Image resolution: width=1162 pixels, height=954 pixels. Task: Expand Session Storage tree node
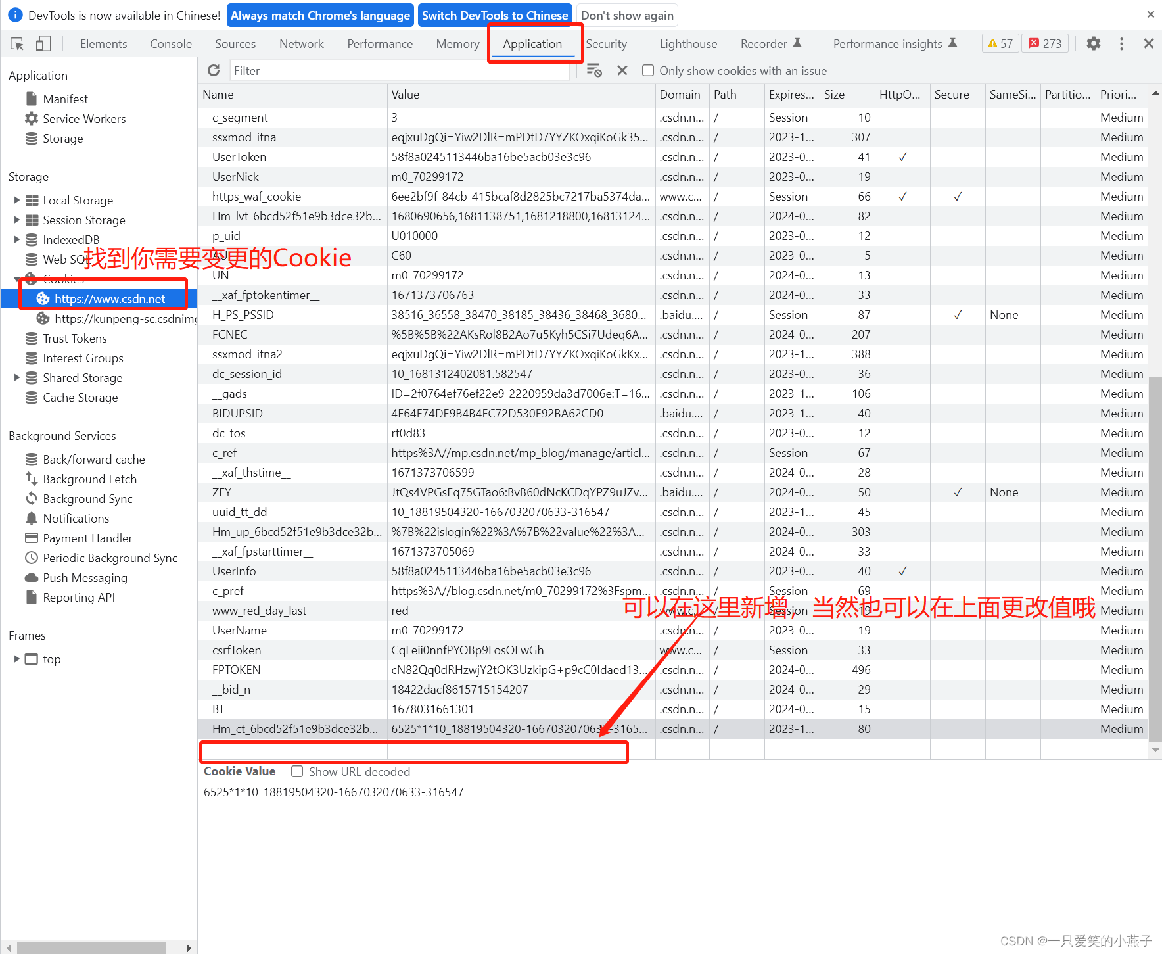click(x=17, y=220)
